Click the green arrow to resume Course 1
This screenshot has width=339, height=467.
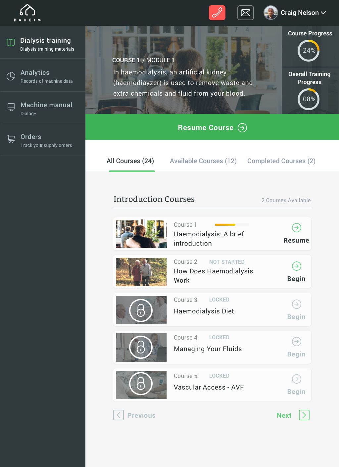point(296,228)
